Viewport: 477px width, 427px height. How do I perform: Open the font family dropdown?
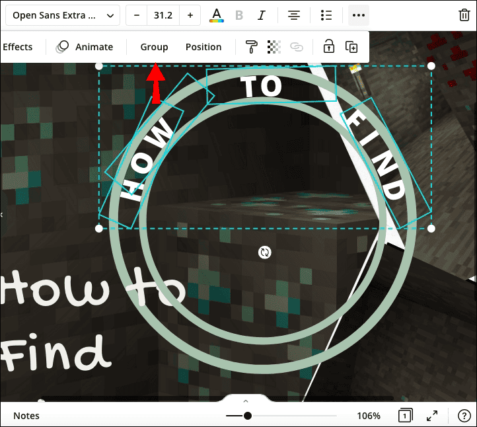[63, 15]
